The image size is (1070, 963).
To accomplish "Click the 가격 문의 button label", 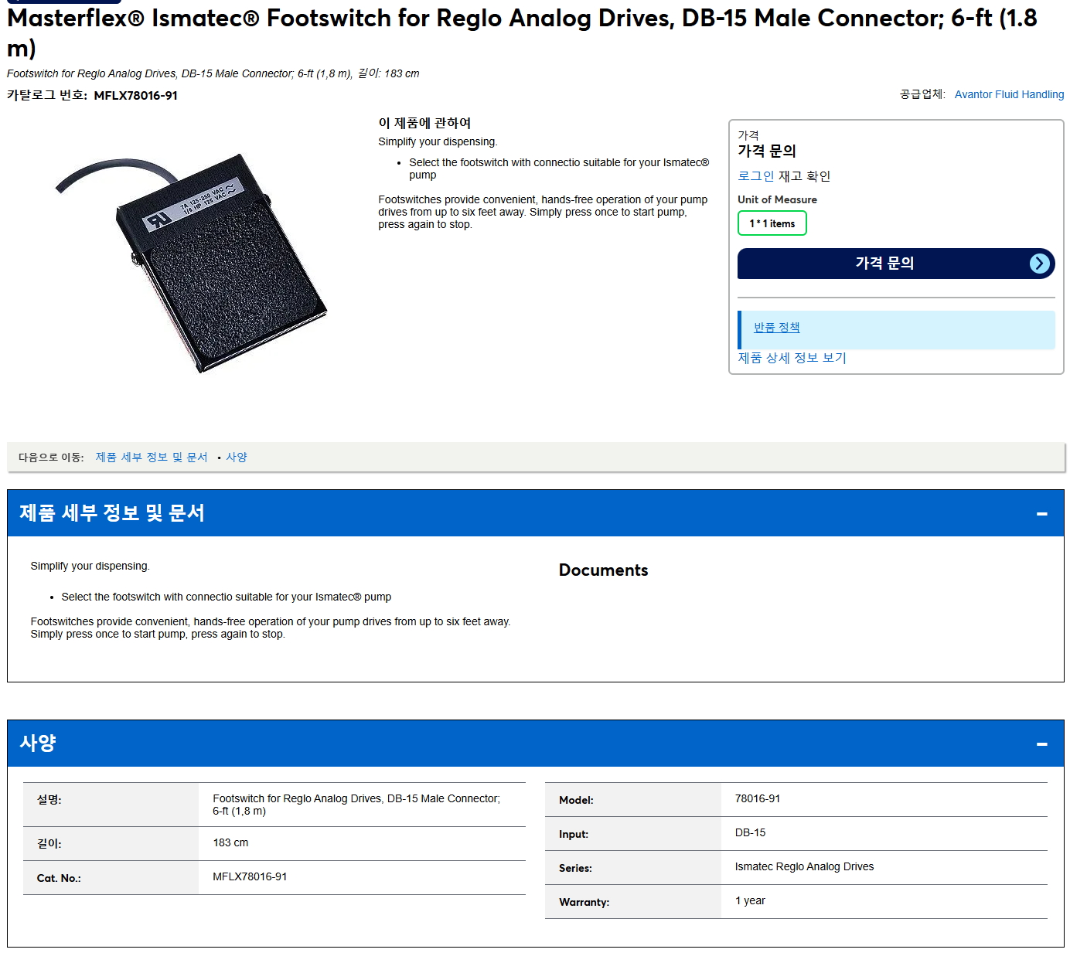I will [x=884, y=264].
